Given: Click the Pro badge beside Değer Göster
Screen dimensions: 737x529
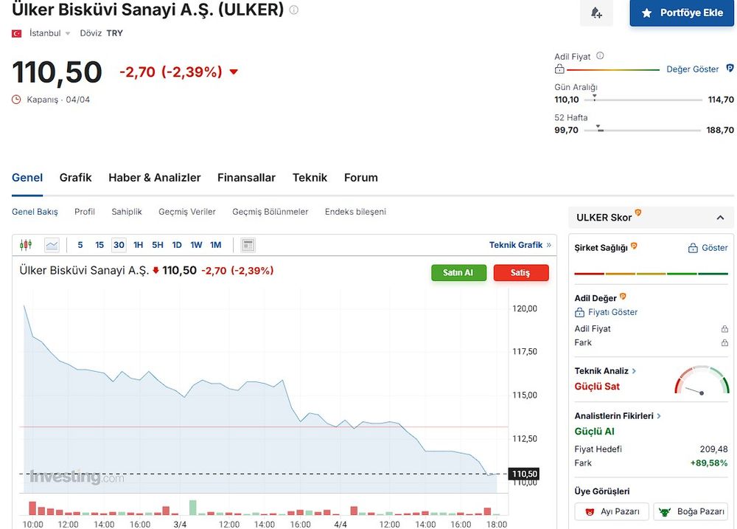Looking at the screenshot, I should tap(730, 68).
